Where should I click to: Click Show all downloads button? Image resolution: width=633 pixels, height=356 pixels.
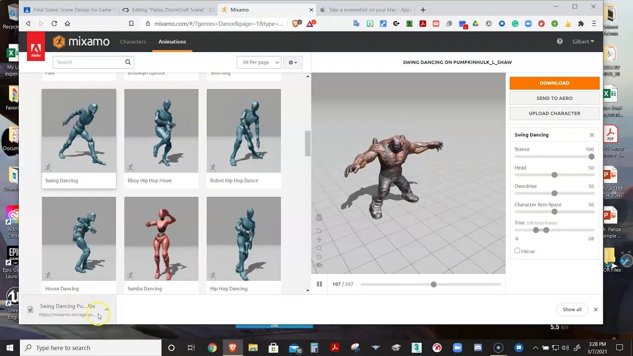(x=572, y=310)
